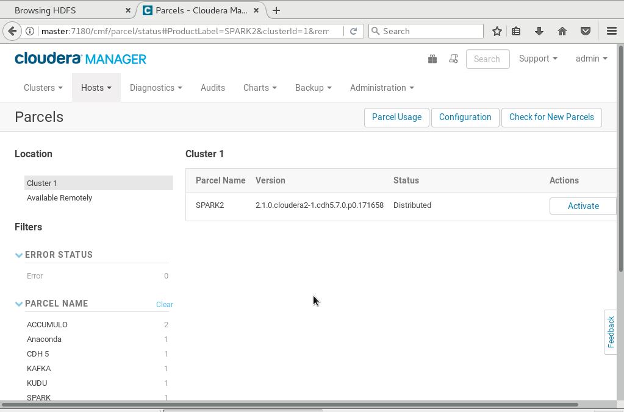
Task: Open the Support dropdown menu
Action: point(538,59)
